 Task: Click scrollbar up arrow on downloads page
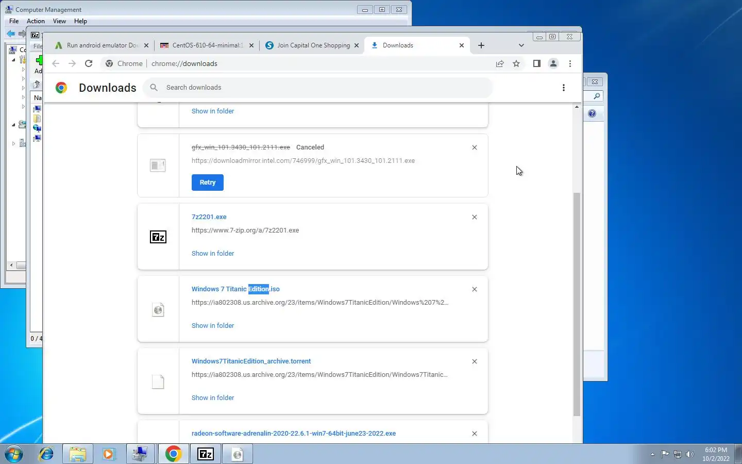click(577, 107)
